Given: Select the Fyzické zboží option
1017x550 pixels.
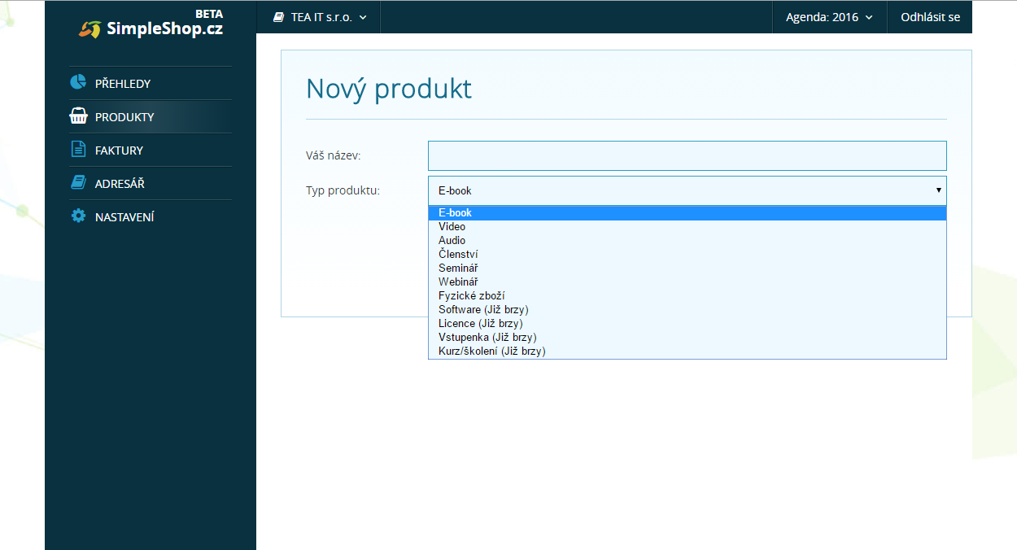Looking at the screenshot, I should pyautogui.click(x=687, y=295).
